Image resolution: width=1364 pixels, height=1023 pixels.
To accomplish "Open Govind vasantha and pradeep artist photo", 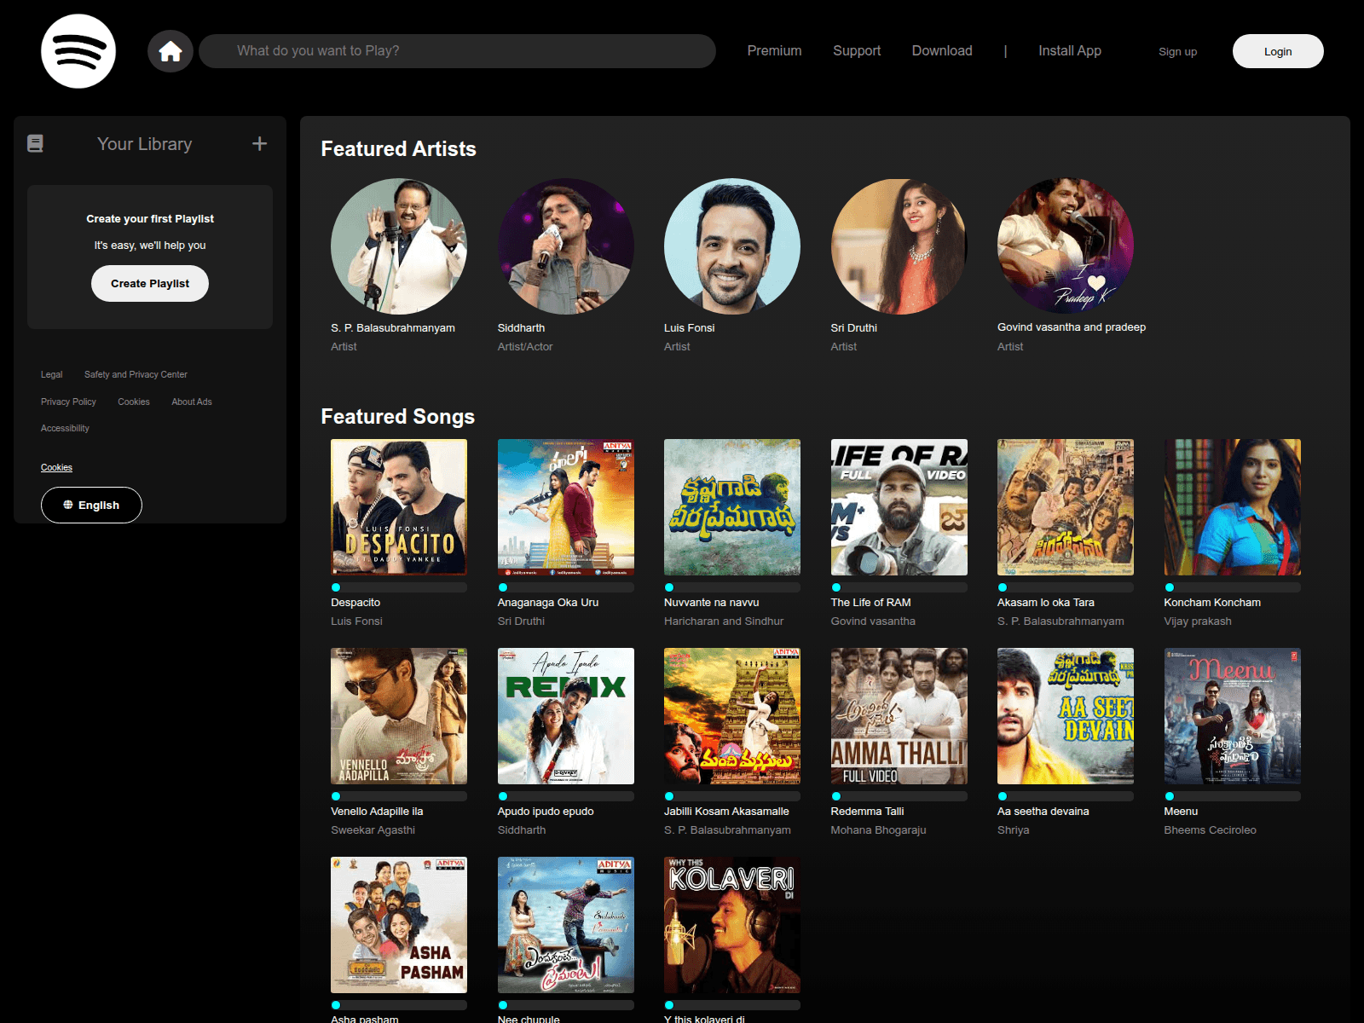I will click(1066, 246).
